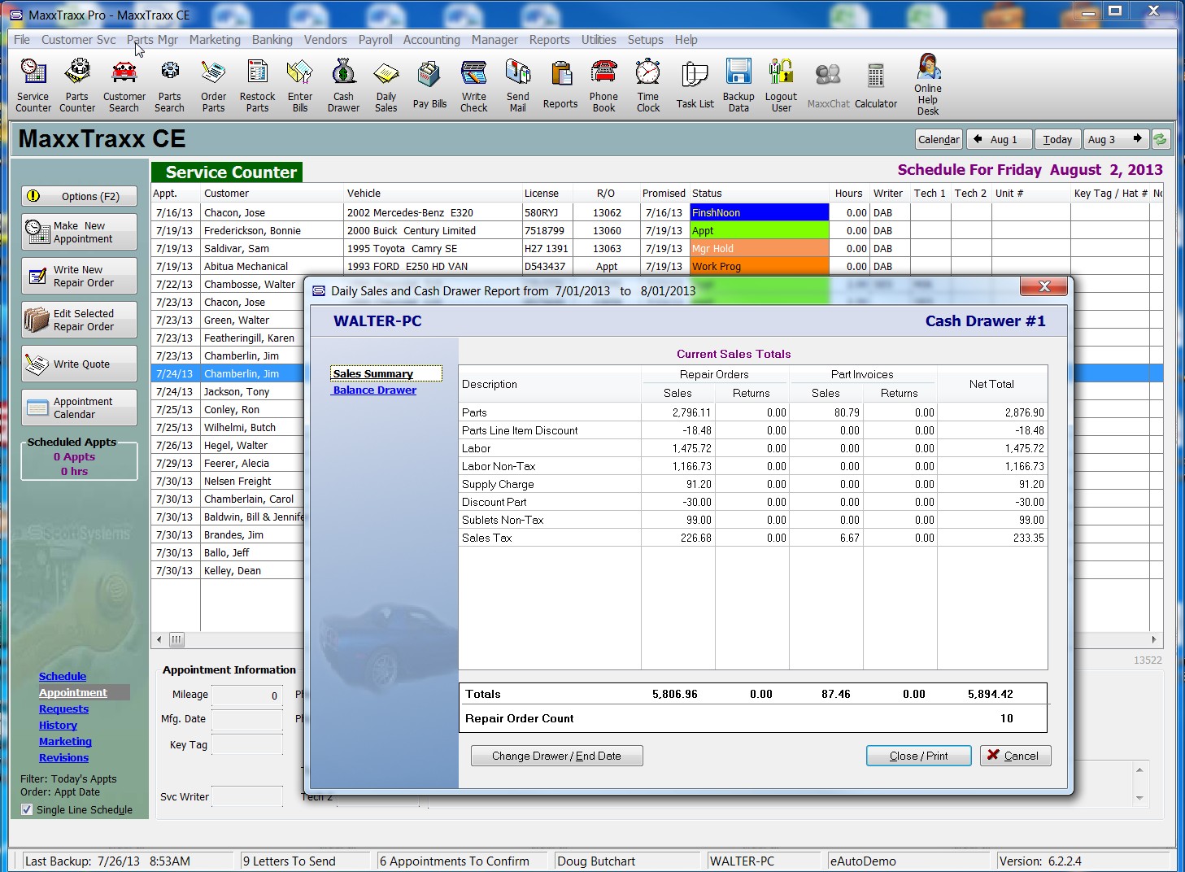Open the Requests link in the sidebar
This screenshot has width=1185, height=872.
click(x=63, y=709)
